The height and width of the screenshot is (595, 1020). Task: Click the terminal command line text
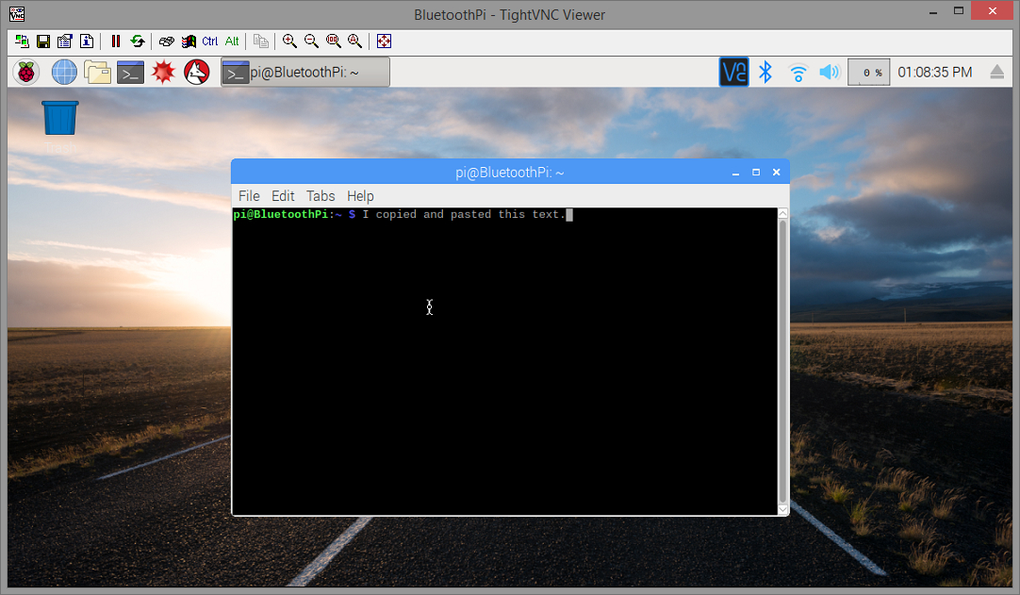pos(465,214)
